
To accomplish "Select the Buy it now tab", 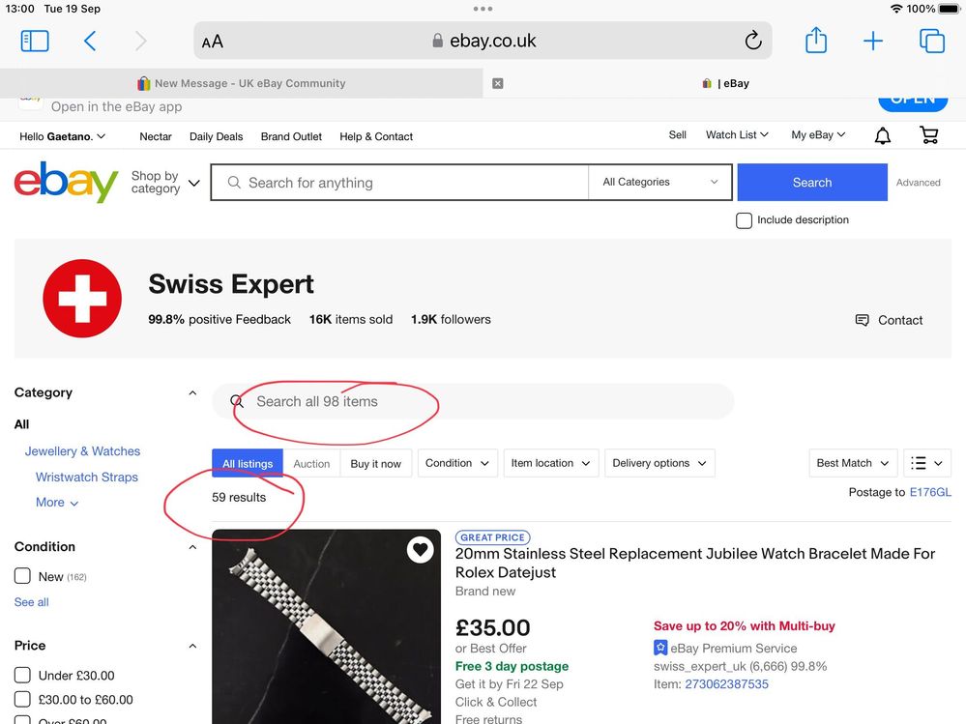I will tap(375, 464).
